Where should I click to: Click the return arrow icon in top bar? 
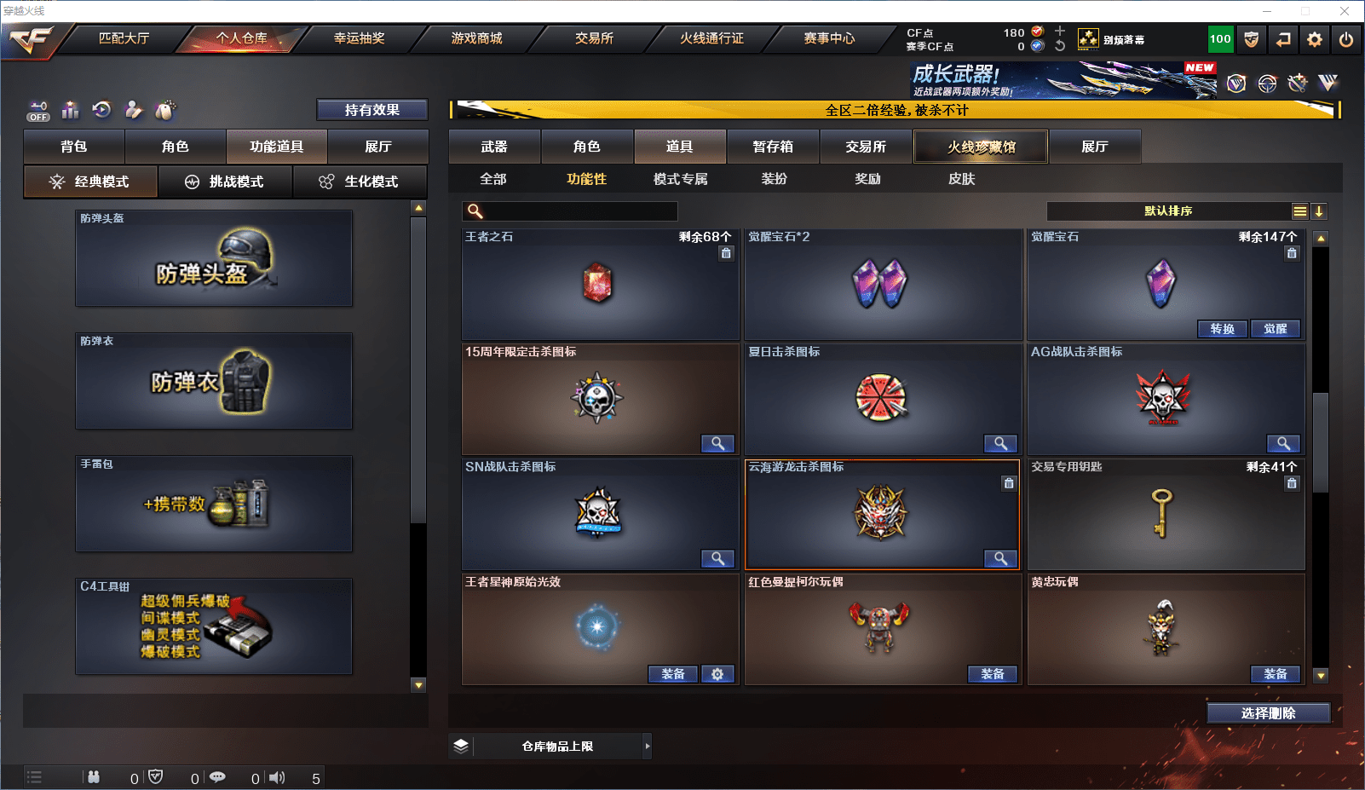[1283, 39]
